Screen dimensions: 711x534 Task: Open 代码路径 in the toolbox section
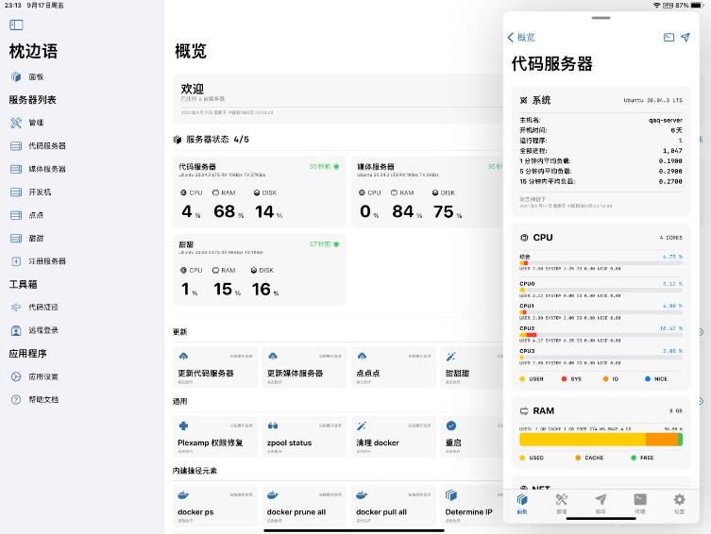click(x=42, y=308)
